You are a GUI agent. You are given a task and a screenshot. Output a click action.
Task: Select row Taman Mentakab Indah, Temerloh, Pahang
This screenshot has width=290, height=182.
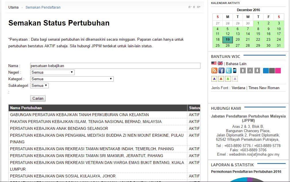(x=104, y=149)
